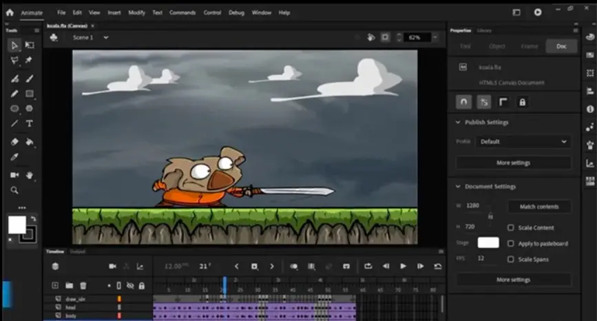597x321 pixels.
Task: Switch to the Frame properties tab
Action: point(530,46)
